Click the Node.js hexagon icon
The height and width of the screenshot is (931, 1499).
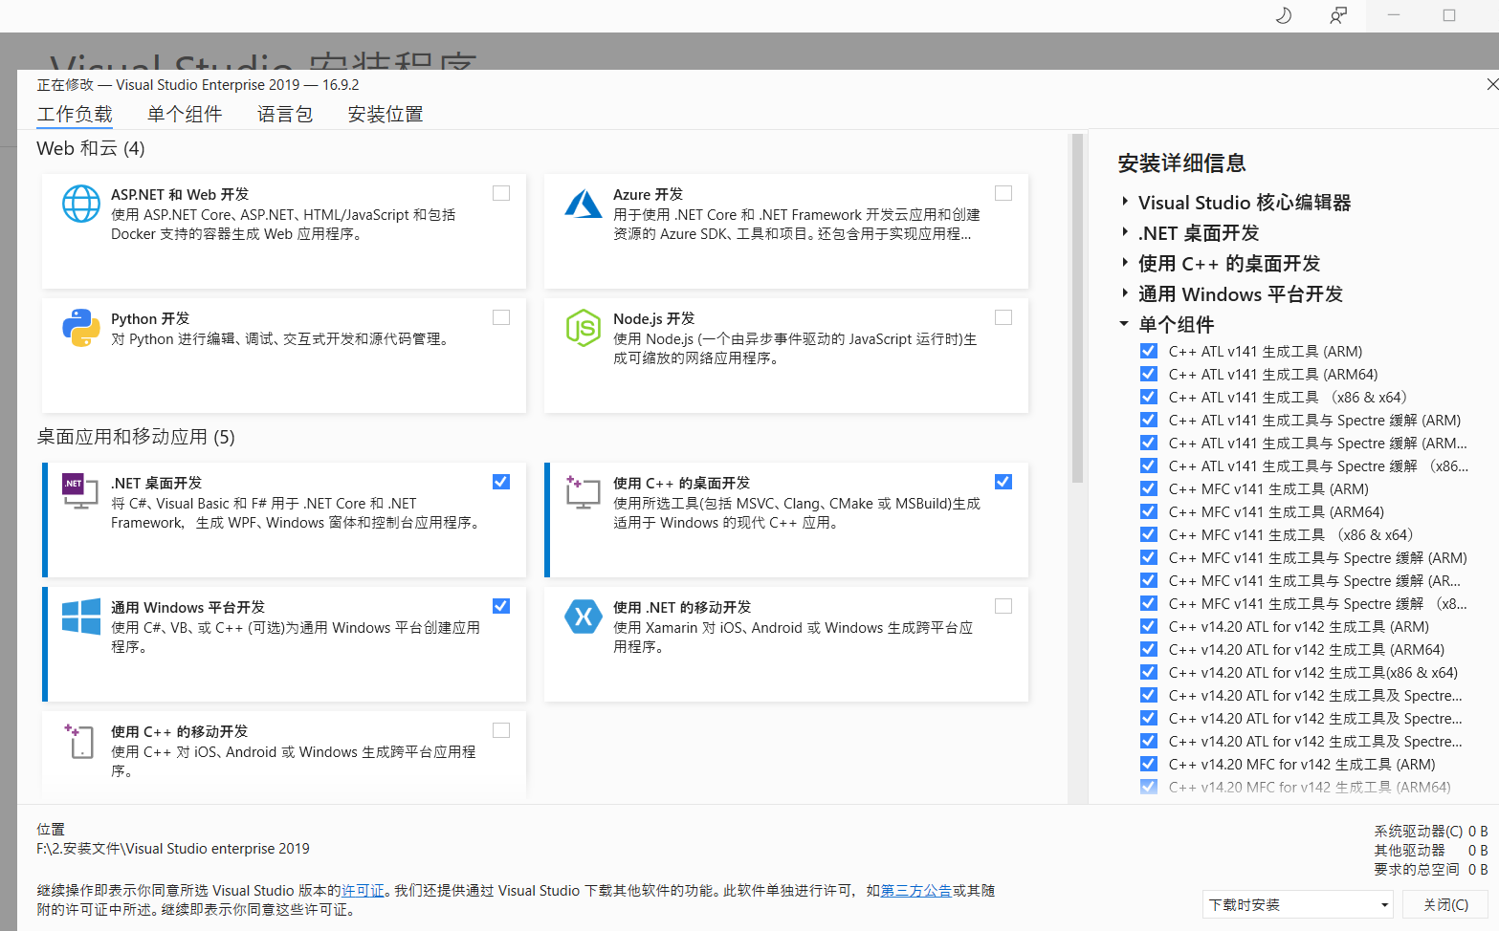click(x=583, y=328)
